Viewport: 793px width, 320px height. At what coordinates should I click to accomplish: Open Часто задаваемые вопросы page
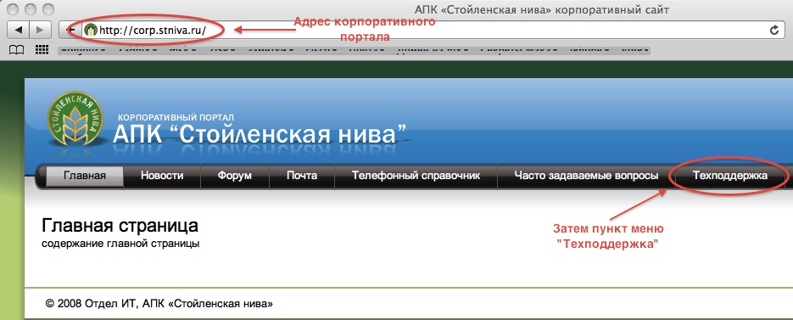586,176
